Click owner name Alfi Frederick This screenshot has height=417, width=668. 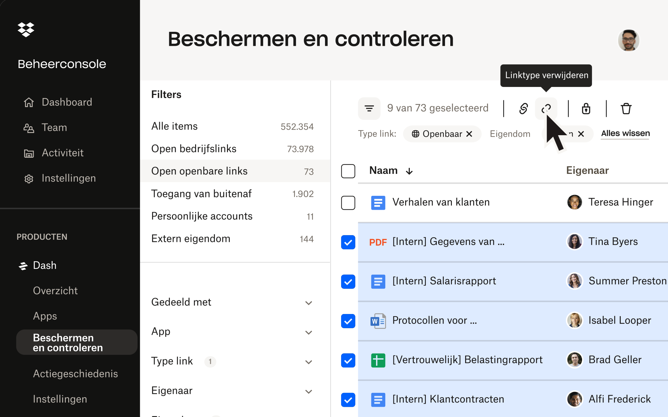619,399
